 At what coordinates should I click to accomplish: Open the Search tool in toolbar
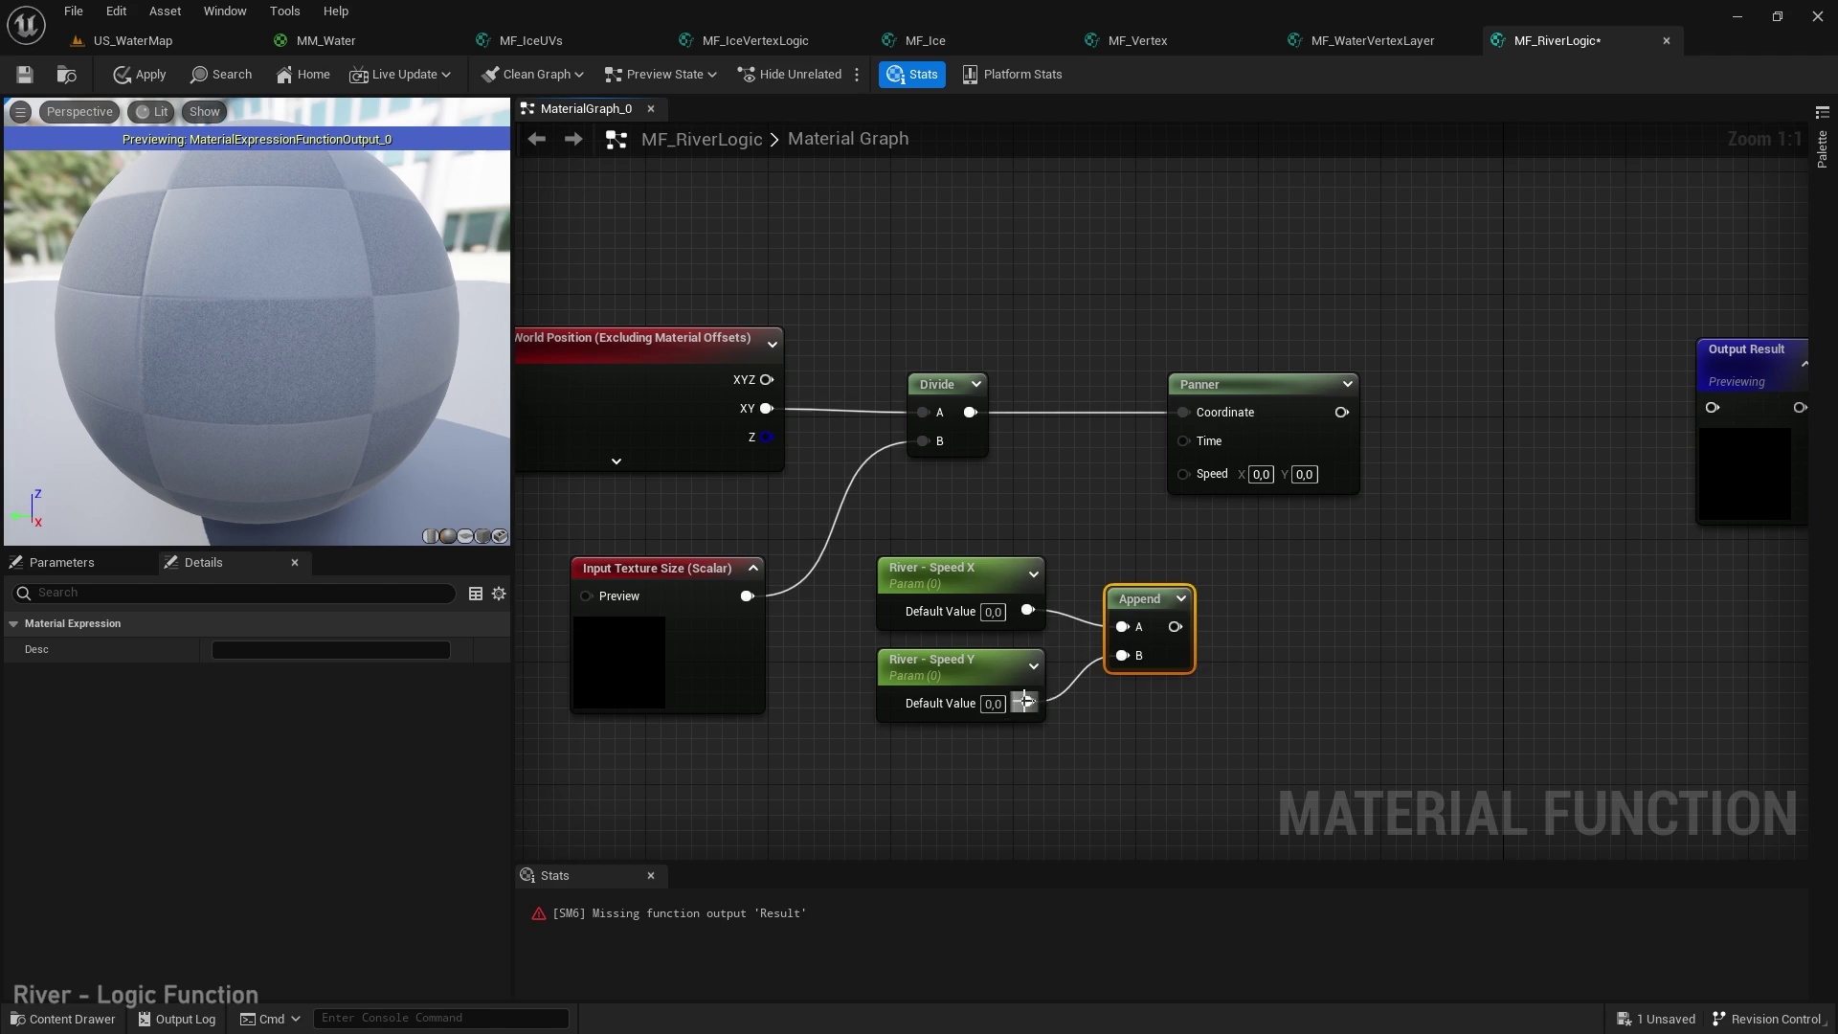pyautogui.click(x=221, y=75)
